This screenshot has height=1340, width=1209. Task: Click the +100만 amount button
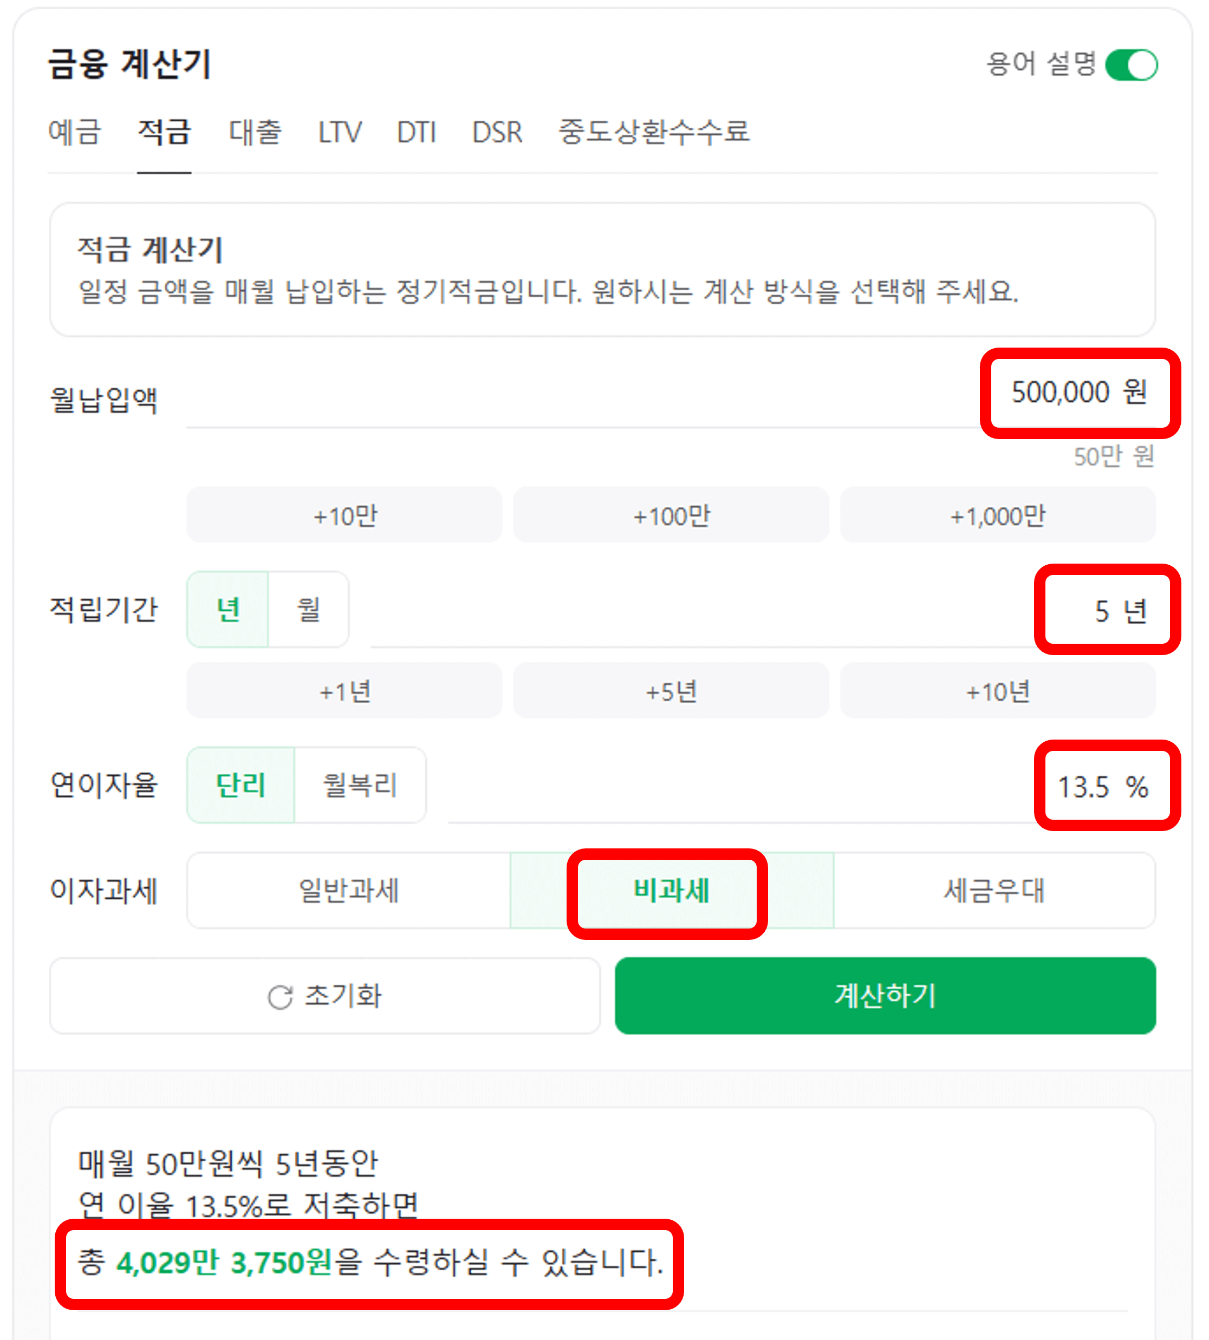pyautogui.click(x=672, y=515)
